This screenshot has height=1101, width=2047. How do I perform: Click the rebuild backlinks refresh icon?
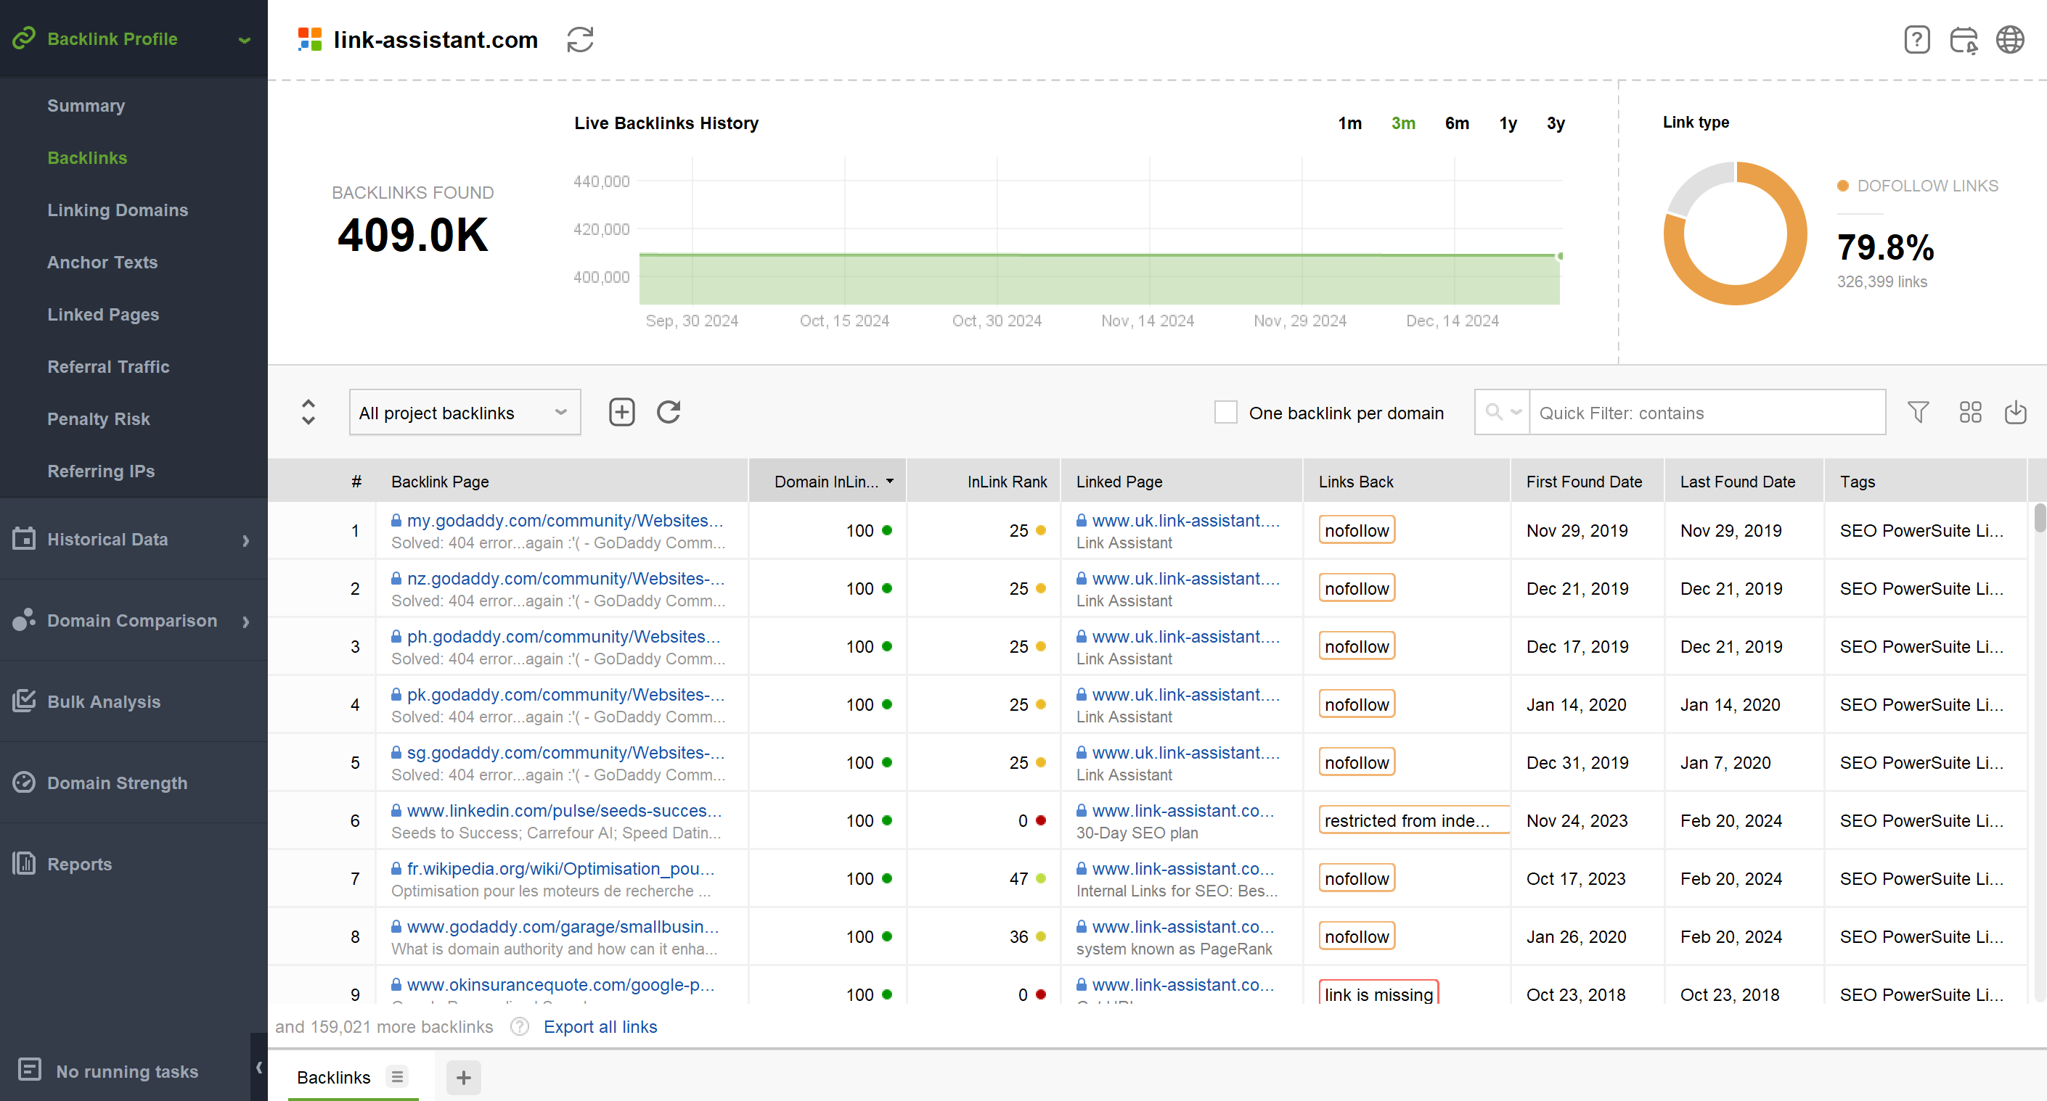(x=669, y=412)
